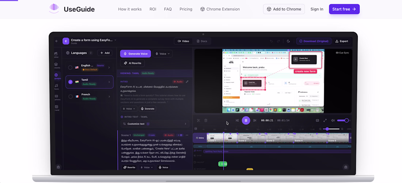Image resolution: width=402 pixels, height=183 pixels.
Task: Go back using the editor back arrow
Action: 57,41
